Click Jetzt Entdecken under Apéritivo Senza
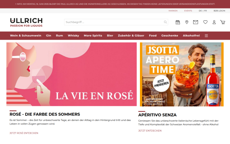This screenshot has height=144, width=230. pos(150,131)
